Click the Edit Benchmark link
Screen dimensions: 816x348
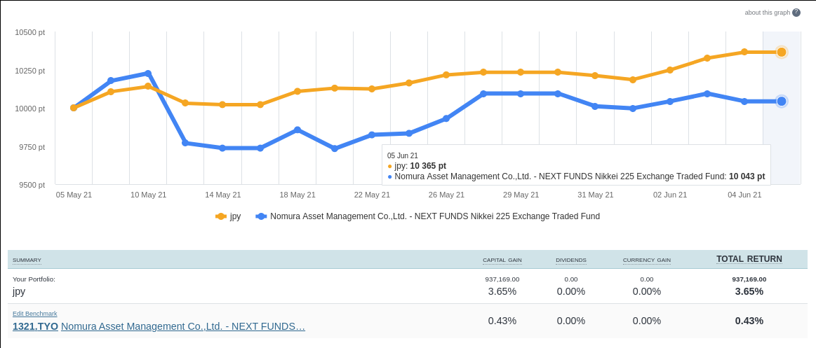(35, 314)
